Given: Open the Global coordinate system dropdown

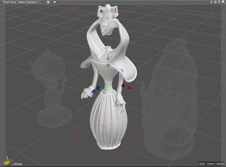Looking at the screenshot, I should tap(17, 164).
